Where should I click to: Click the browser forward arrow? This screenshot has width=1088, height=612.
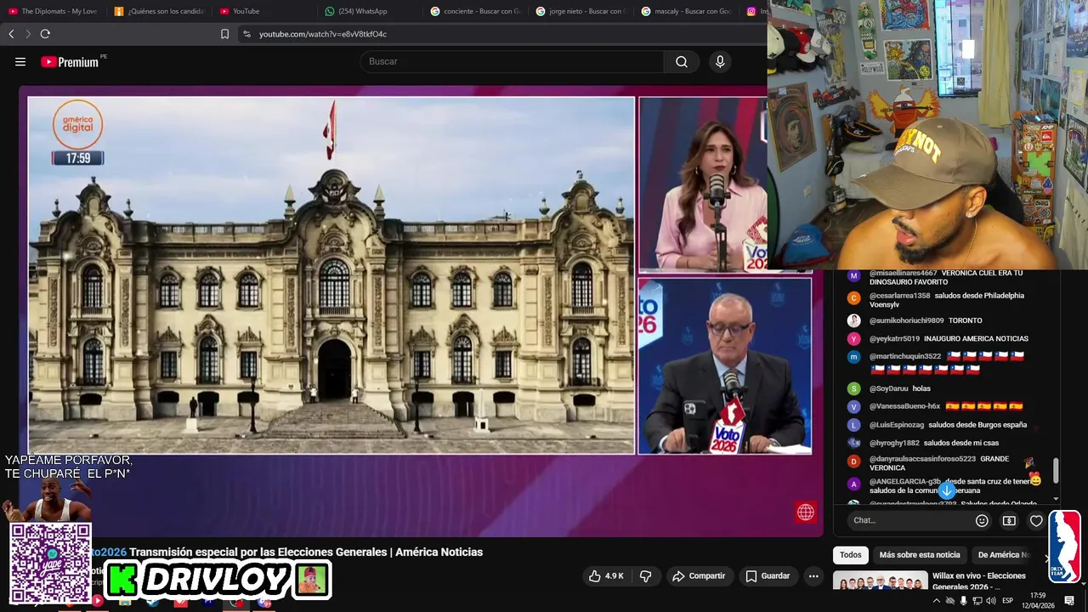(x=28, y=34)
